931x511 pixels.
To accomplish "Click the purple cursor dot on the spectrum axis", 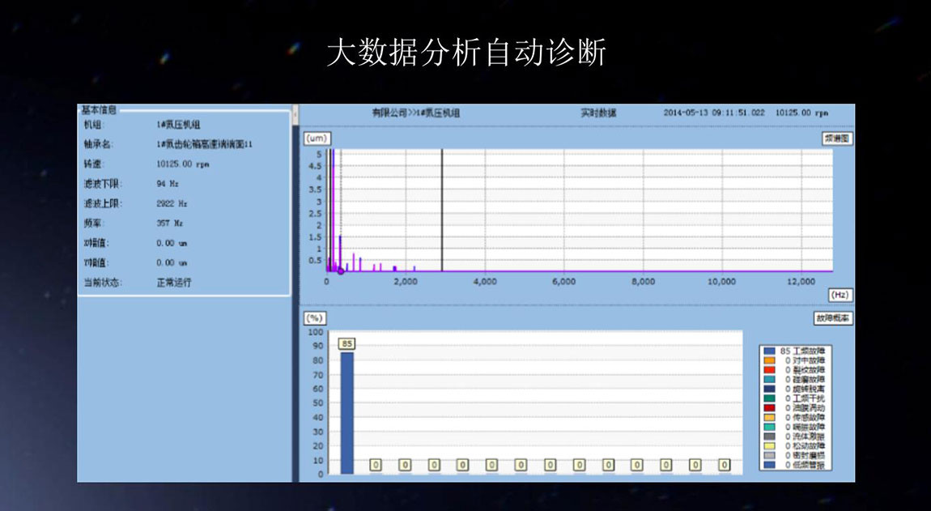I will [x=341, y=271].
